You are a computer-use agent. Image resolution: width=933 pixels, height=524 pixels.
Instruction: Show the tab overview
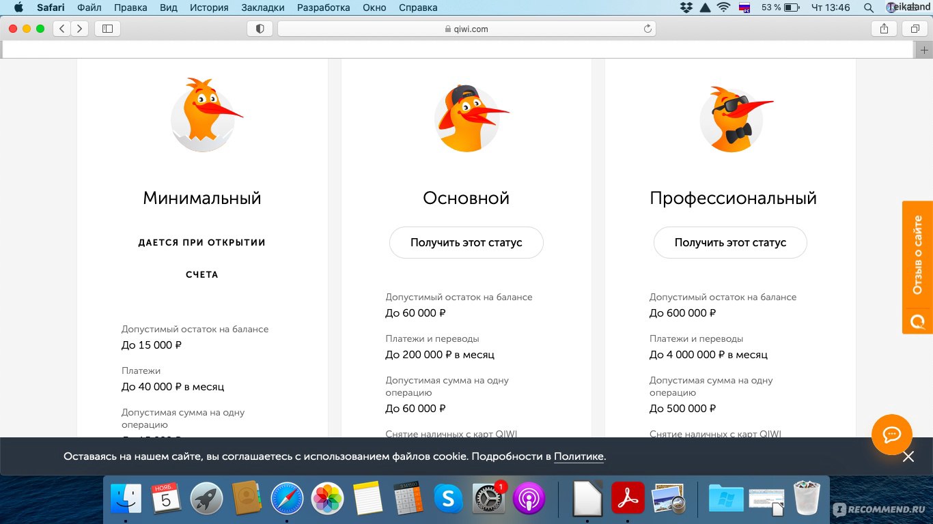click(x=915, y=29)
